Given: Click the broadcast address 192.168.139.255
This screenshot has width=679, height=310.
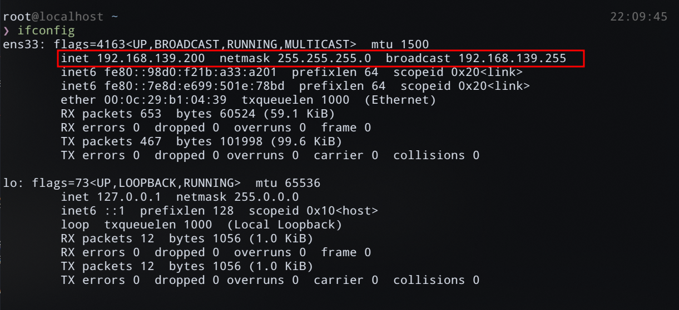Looking at the screenshot, I should 512,58.
